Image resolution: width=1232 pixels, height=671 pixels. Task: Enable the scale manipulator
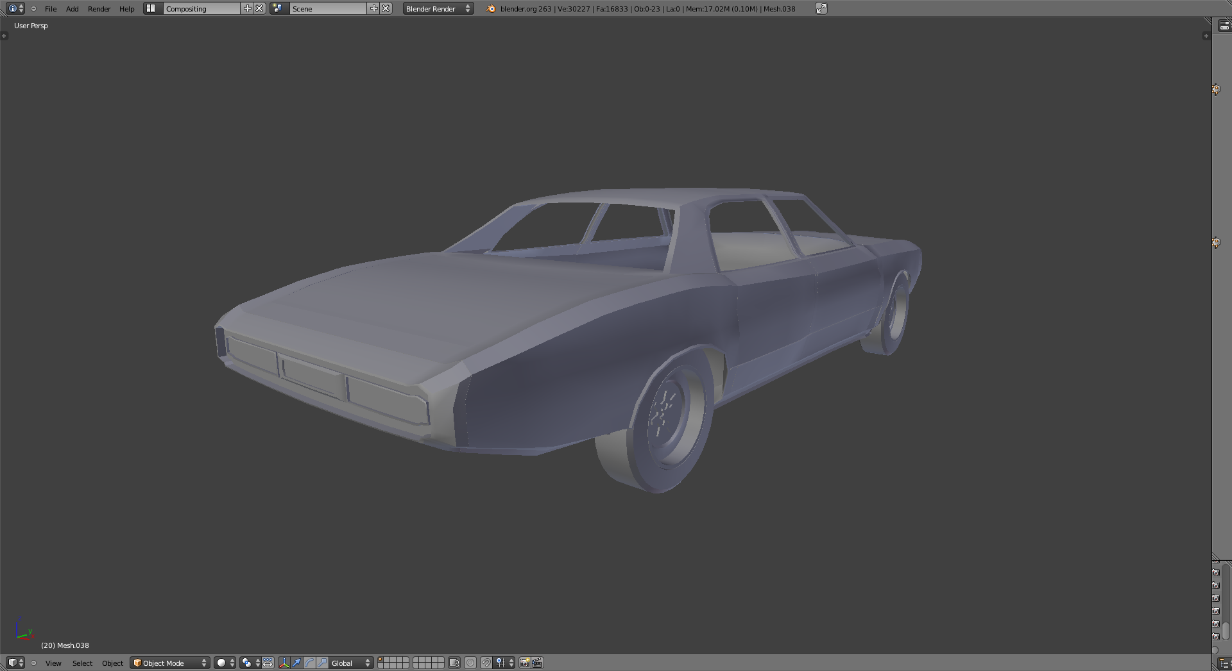point(322,663)
